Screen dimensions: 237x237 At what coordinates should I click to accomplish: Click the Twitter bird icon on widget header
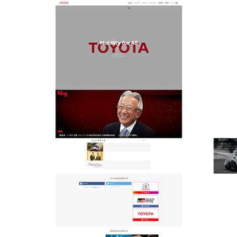coord(108,184)
